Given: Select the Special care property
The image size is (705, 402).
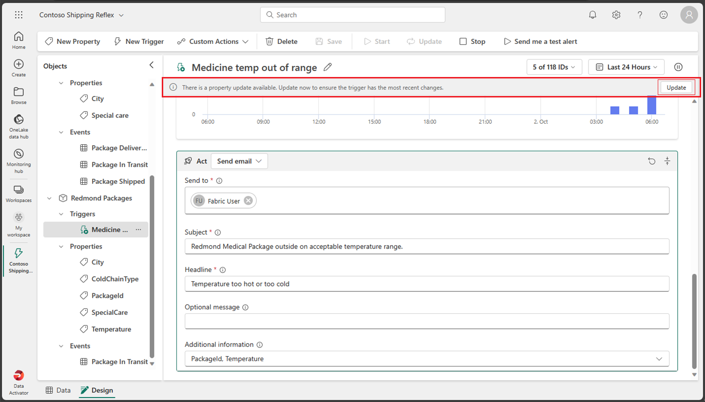Looking at the screenshot, I should click(104, 115).
